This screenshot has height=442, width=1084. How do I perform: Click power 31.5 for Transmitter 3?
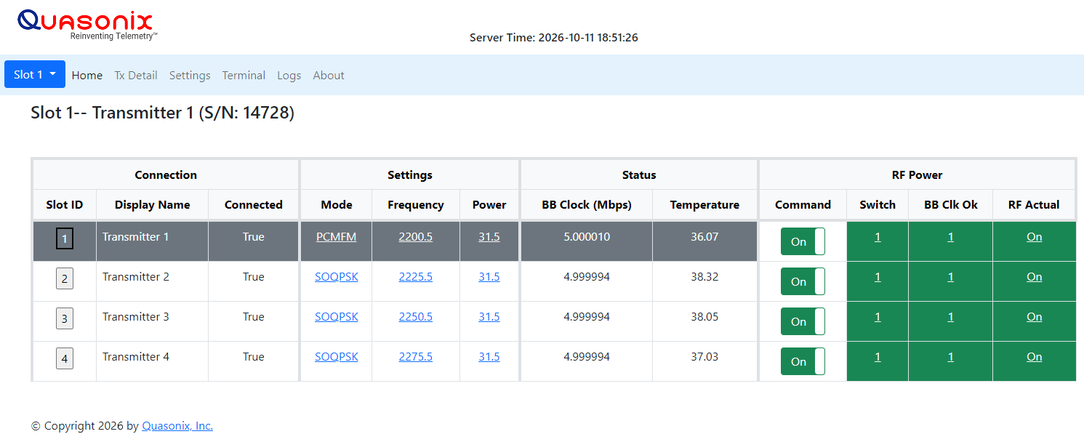point(489,317)
